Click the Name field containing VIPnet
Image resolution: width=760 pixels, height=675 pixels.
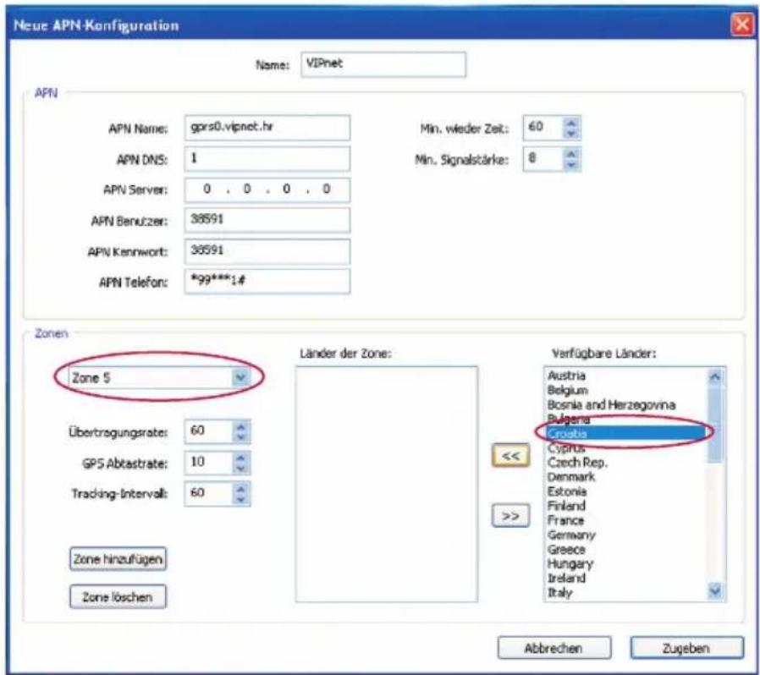coord(383,64)
